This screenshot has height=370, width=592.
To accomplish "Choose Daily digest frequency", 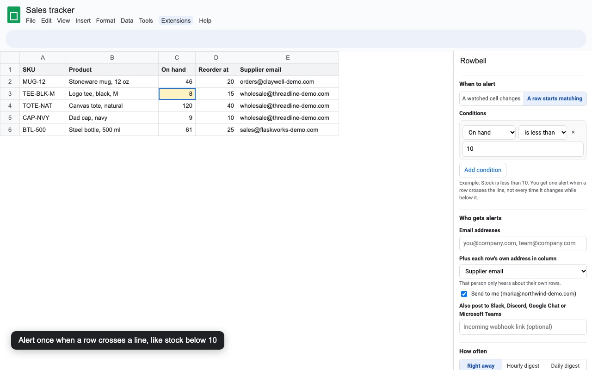I will point(565,365).
